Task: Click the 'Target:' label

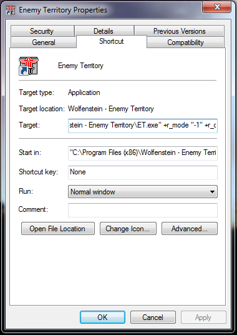Action: [29, 125]
